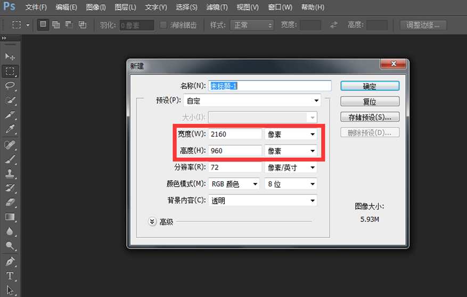Open the 大小 size dropdown
This screenshot has width=467, height=297.
tap(263, 117)
